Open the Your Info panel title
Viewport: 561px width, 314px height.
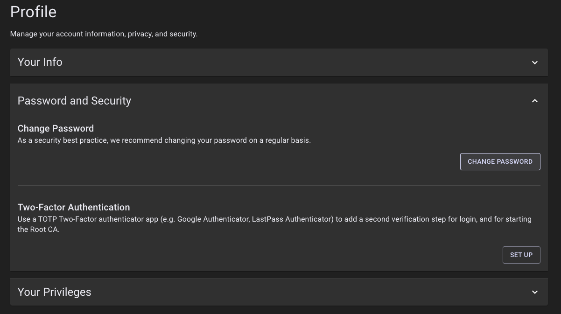(x=40, y=62)
